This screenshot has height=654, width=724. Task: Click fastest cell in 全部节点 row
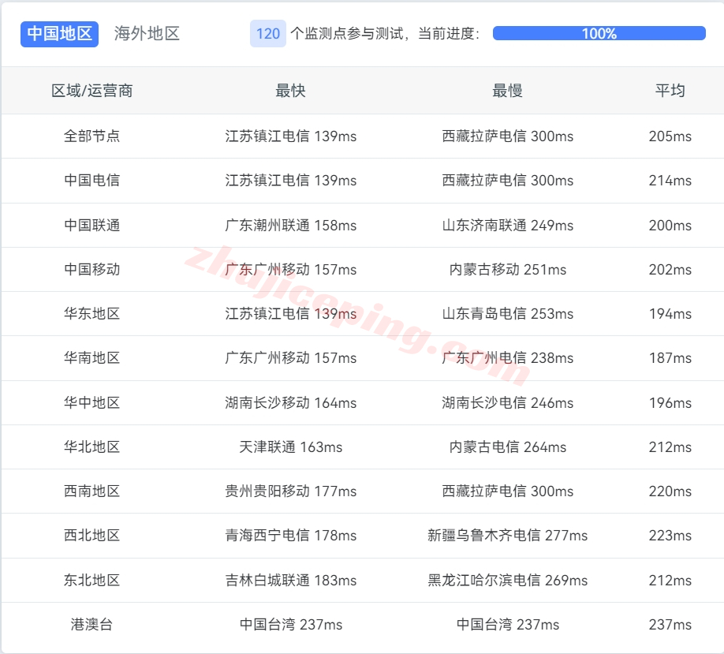[290, 136]
